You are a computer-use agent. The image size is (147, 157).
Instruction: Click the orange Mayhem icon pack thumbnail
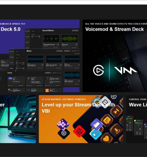47,90
